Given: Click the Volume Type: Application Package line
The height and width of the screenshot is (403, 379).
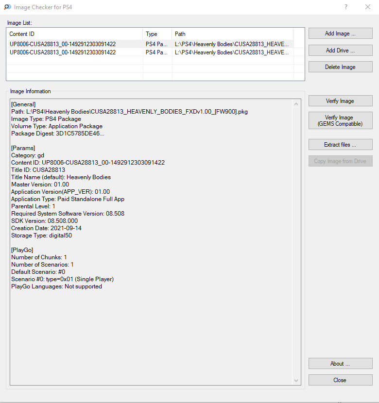Looking at the screenshot, I should [57, 126].
